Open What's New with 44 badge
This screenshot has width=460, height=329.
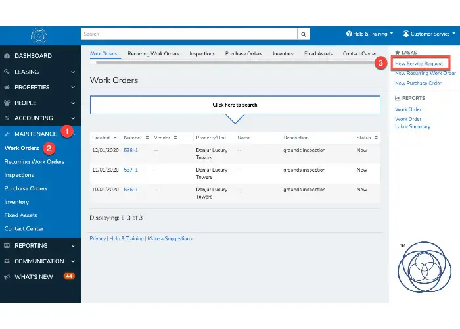39,277
